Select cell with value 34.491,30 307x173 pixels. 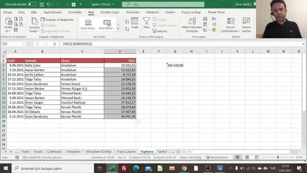(x=120, y=116)
